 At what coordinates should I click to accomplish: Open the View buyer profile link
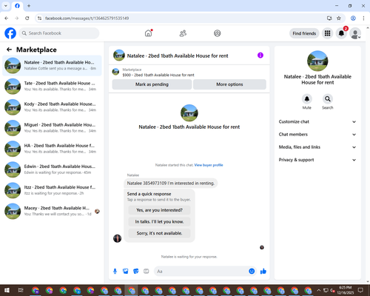[209, 165]
